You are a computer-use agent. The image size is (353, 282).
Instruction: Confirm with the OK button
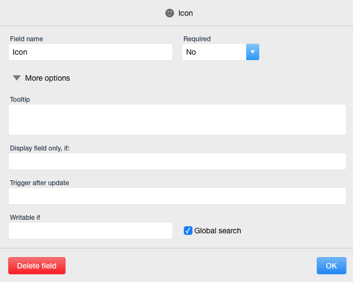(331, 266)
